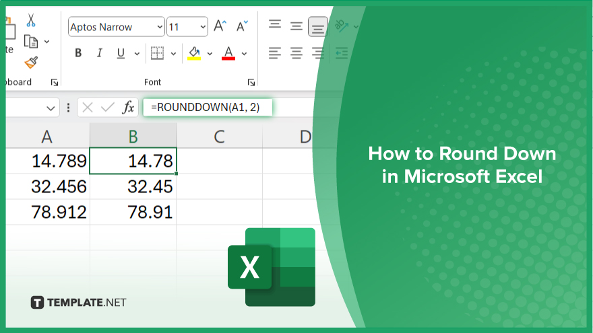Click cell containing 32.45
Viewport: 593px width, 333px height.
(x=133, y=186)
